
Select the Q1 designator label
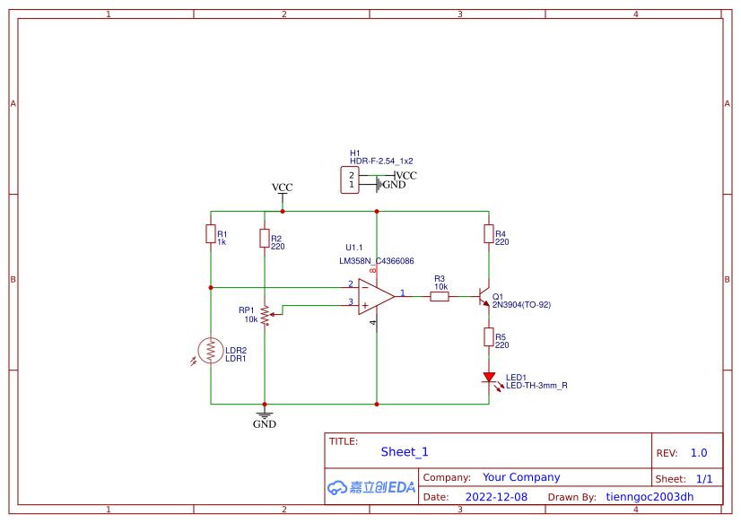[x=498, y=297]
